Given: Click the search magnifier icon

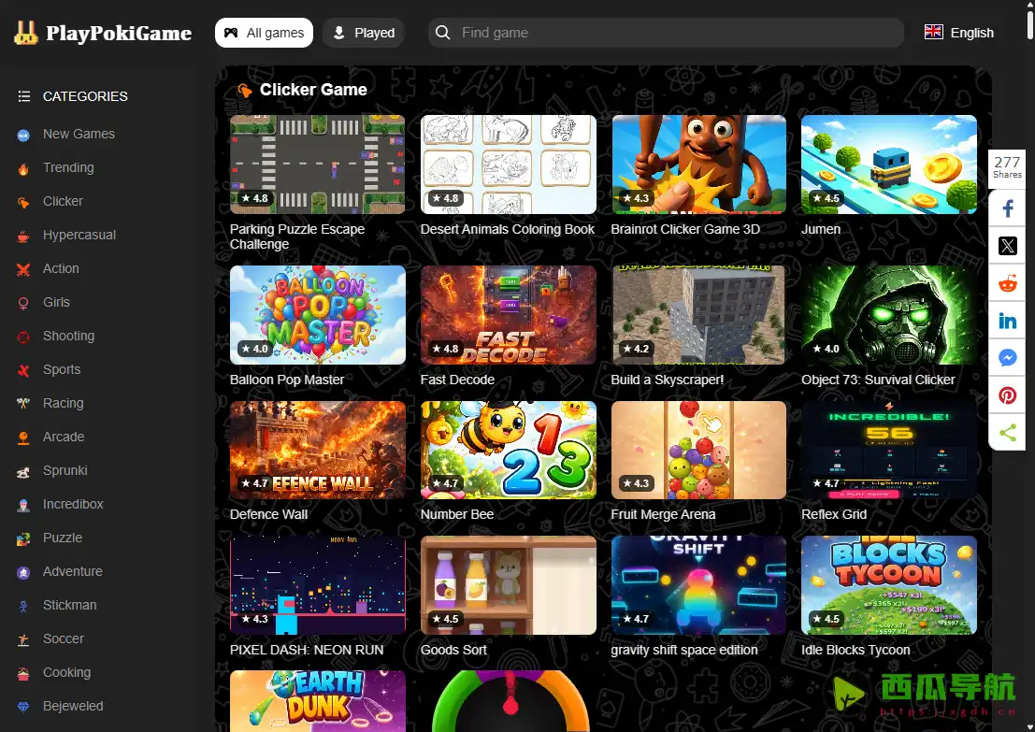Looking at the screenshot, I should (443, 33).
